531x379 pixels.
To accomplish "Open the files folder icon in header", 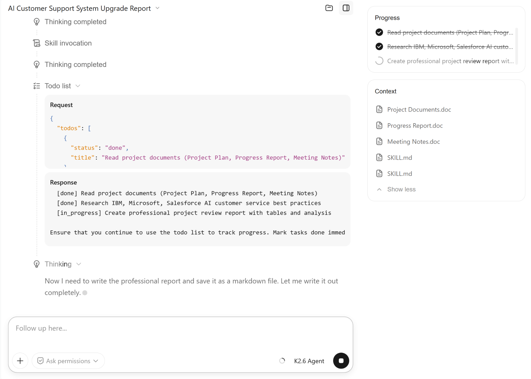I will point(329,8).
